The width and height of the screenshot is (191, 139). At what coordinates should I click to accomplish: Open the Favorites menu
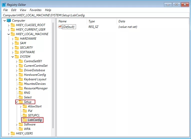click(x=35, y=10)
